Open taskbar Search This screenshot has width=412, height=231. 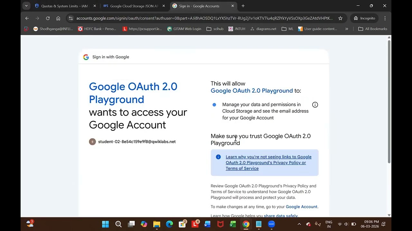pos(118,224)
